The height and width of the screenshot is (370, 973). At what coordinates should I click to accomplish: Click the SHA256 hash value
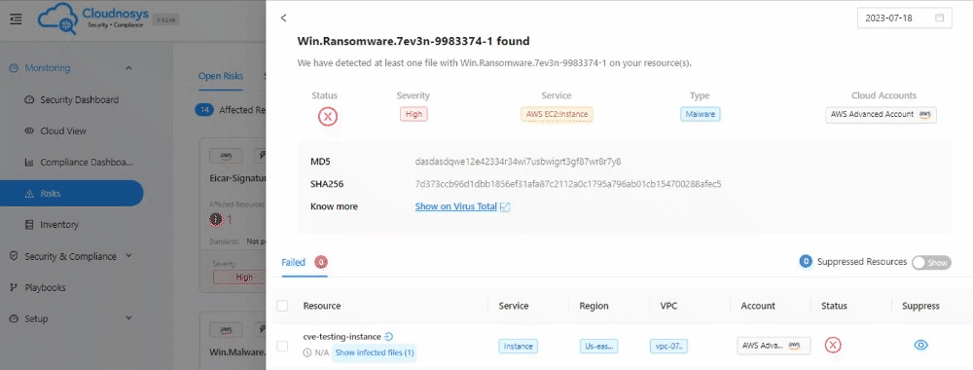pos(568,184)
